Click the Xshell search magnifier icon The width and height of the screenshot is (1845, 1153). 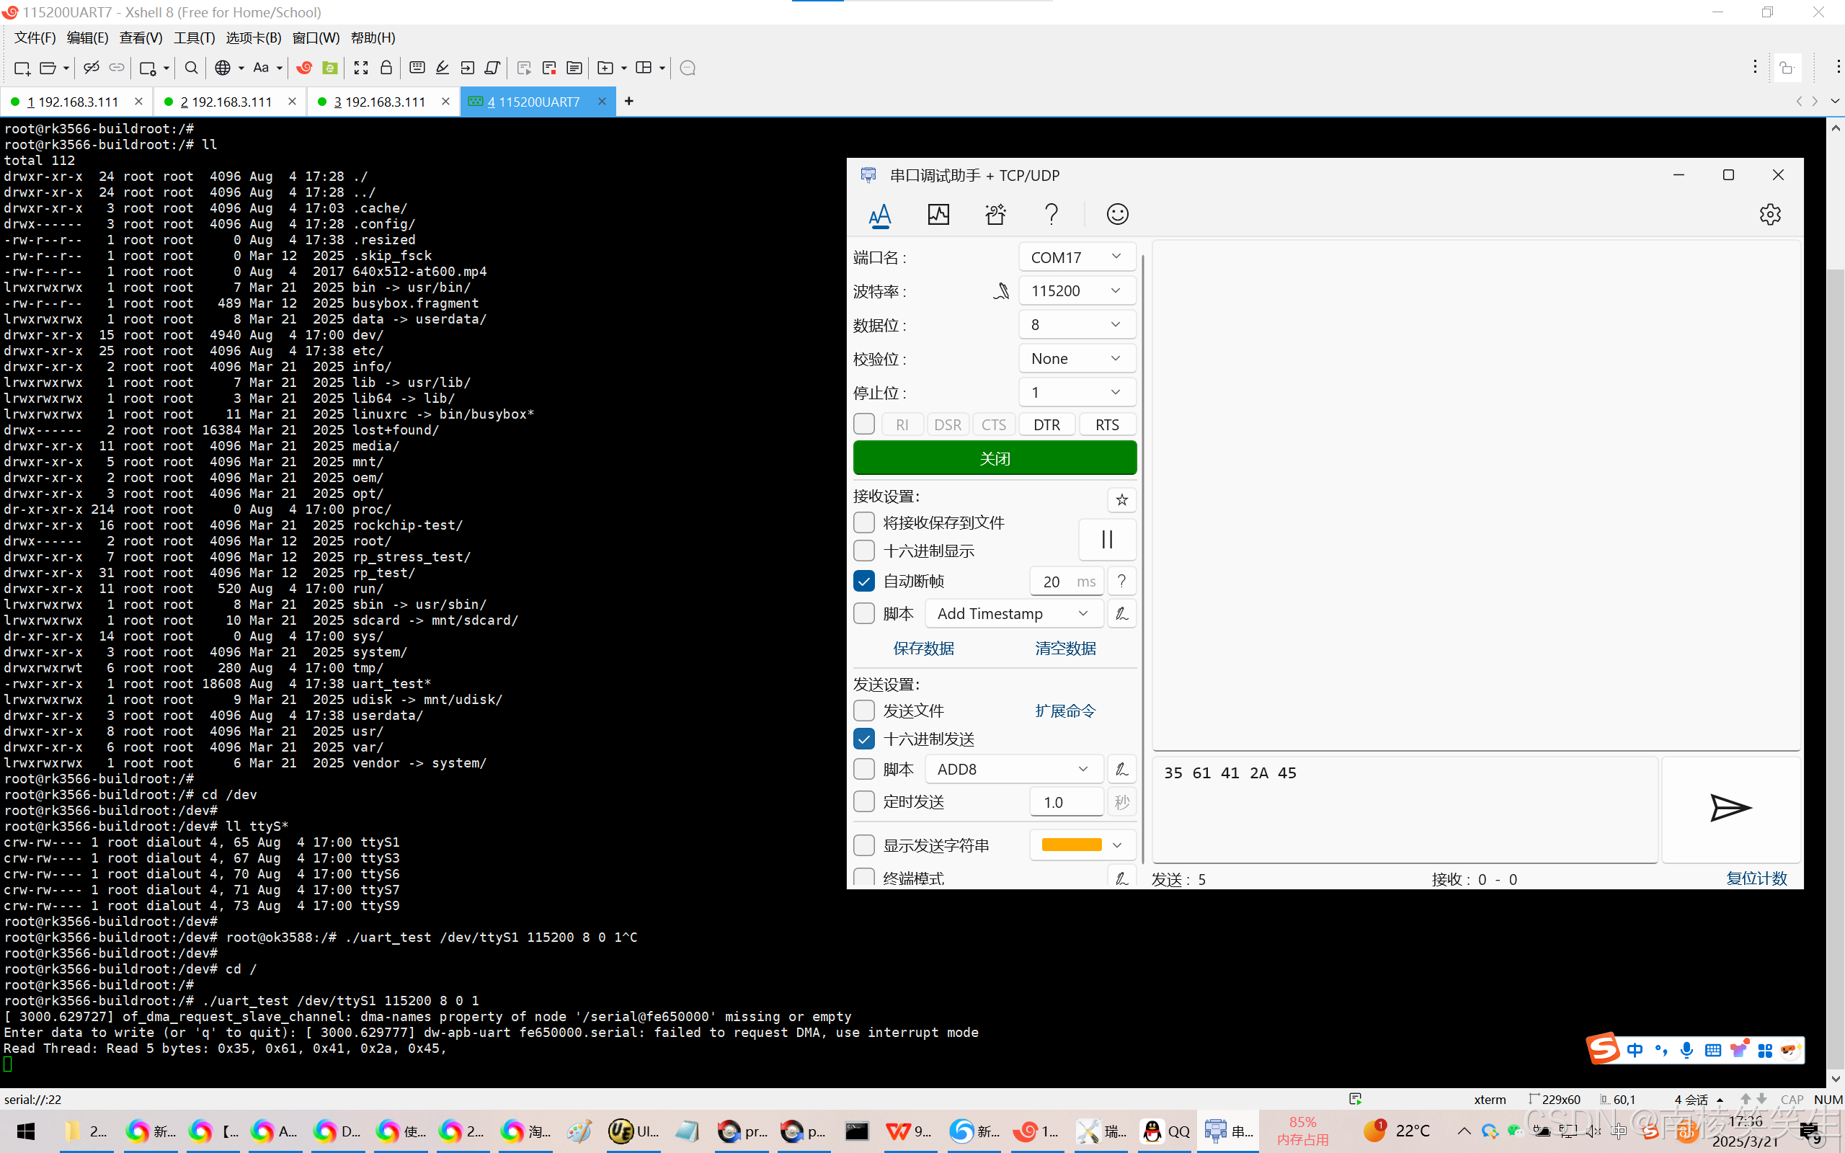pyautogui.click(x=192, y=68)
